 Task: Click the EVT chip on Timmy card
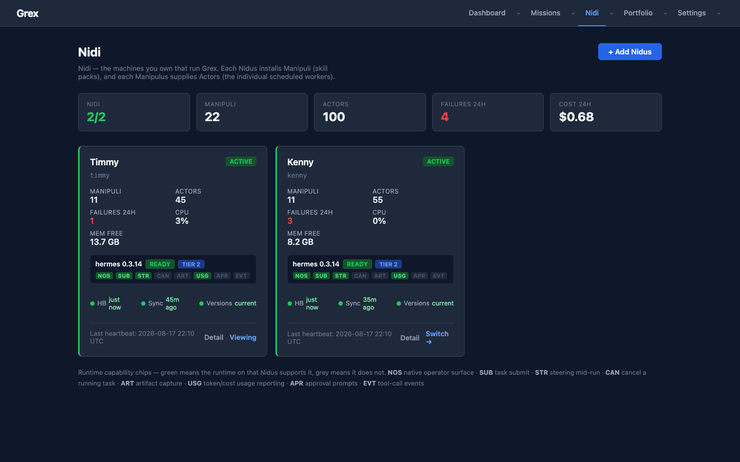241,276
